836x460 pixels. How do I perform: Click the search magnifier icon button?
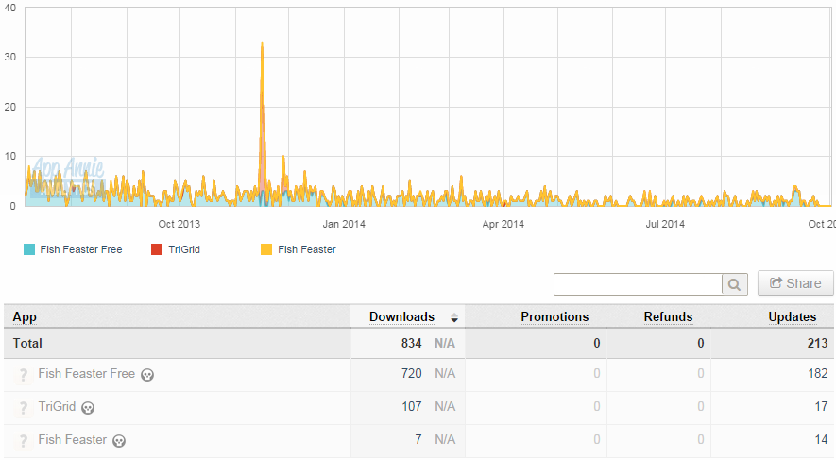[734, 284]
